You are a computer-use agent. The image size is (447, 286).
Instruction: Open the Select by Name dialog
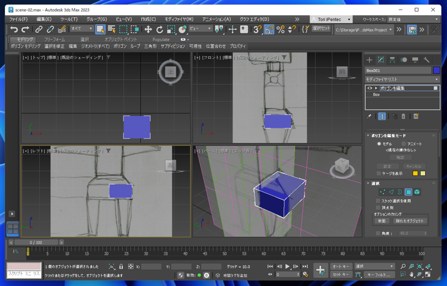coord(111,29)
